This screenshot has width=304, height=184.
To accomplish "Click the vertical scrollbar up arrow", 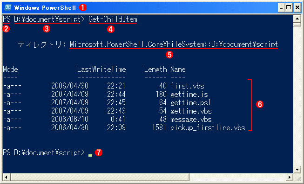I will (x=297, y=19).
